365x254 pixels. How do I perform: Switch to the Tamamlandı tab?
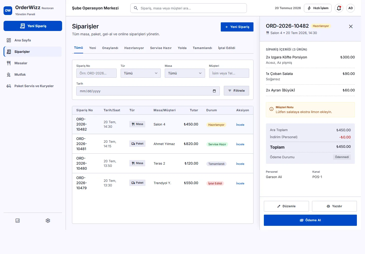(x=202, y=48)
